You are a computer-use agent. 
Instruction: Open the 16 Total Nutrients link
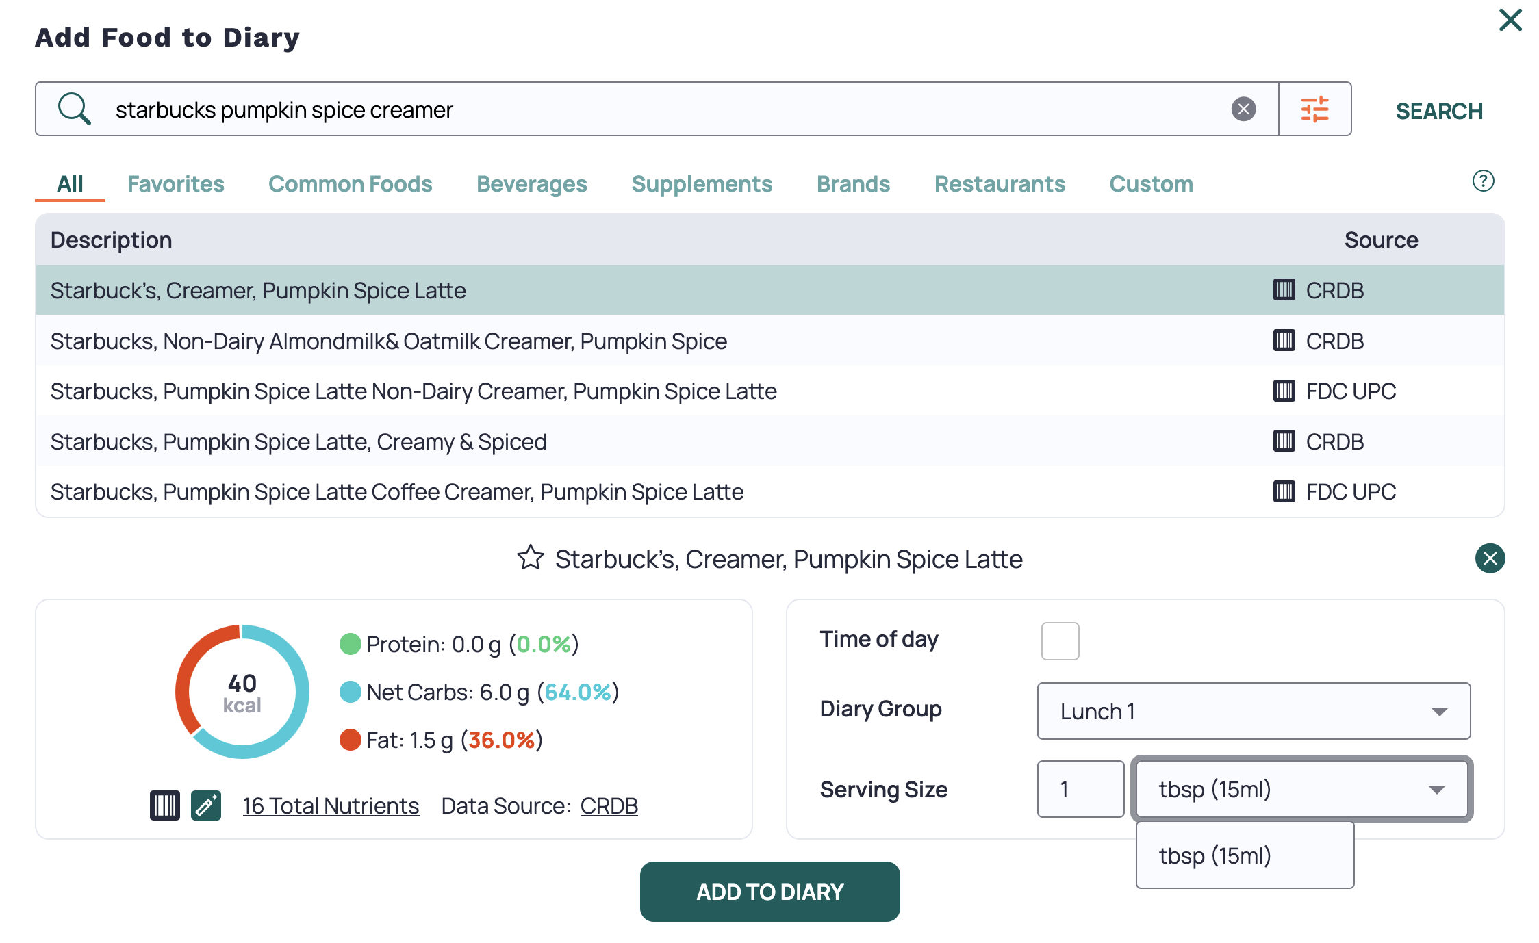(331, 805)
